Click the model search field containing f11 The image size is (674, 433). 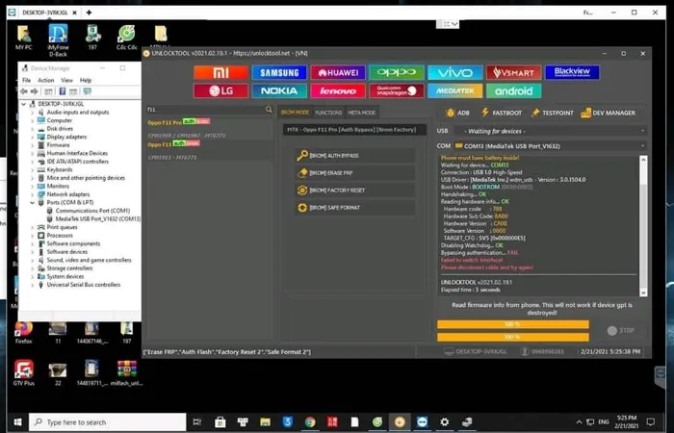[205, 110]
